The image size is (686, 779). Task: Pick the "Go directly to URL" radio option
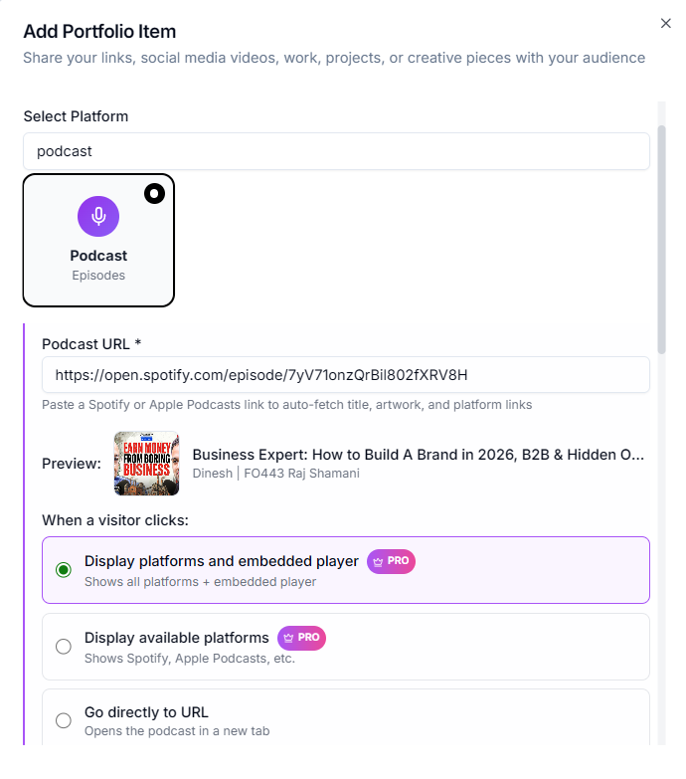pyautogui.click(x=64, y=720)
